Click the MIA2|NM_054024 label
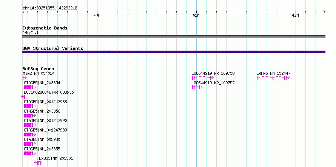The image size is (336, 167). (39, 73)
